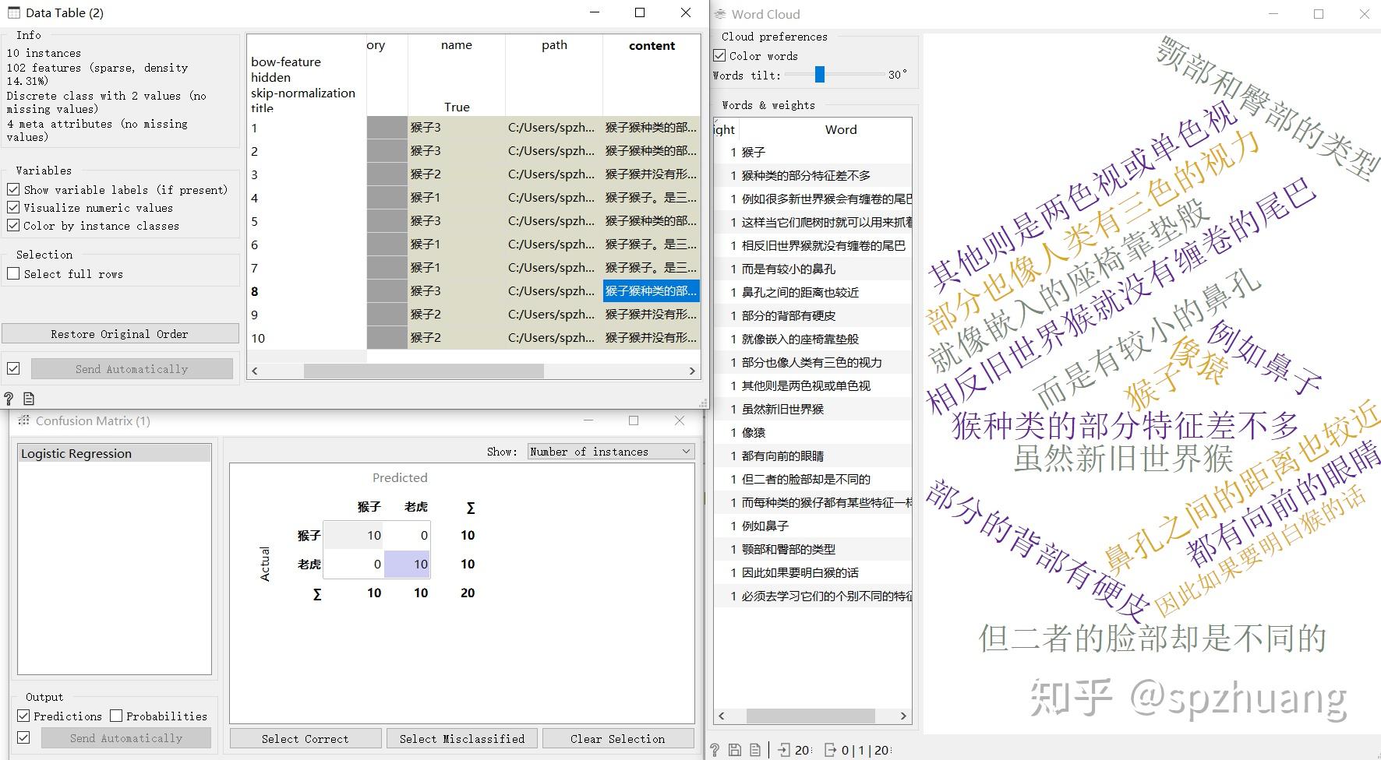Click the right scroll arrow under the Words list

click(x=903, y=716)
